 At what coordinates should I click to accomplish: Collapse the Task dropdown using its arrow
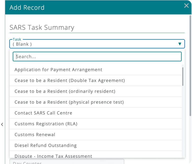(179, 44)
